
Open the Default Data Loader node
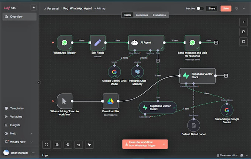(x=193, y=125)
